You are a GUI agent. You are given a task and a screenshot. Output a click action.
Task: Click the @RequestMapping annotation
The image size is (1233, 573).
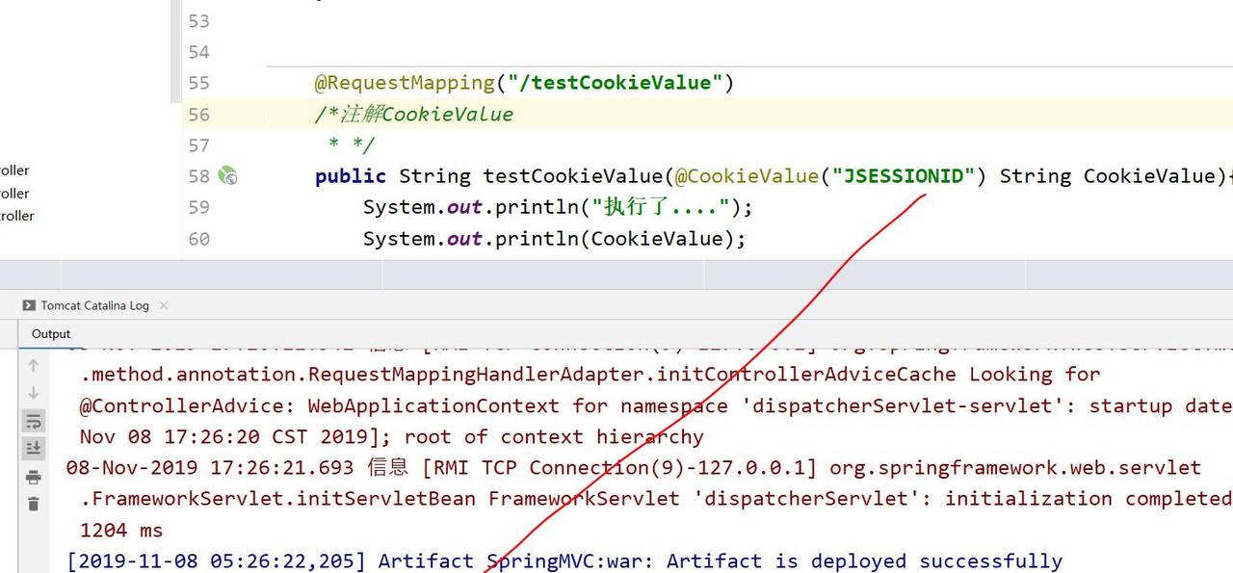point(405,83)
